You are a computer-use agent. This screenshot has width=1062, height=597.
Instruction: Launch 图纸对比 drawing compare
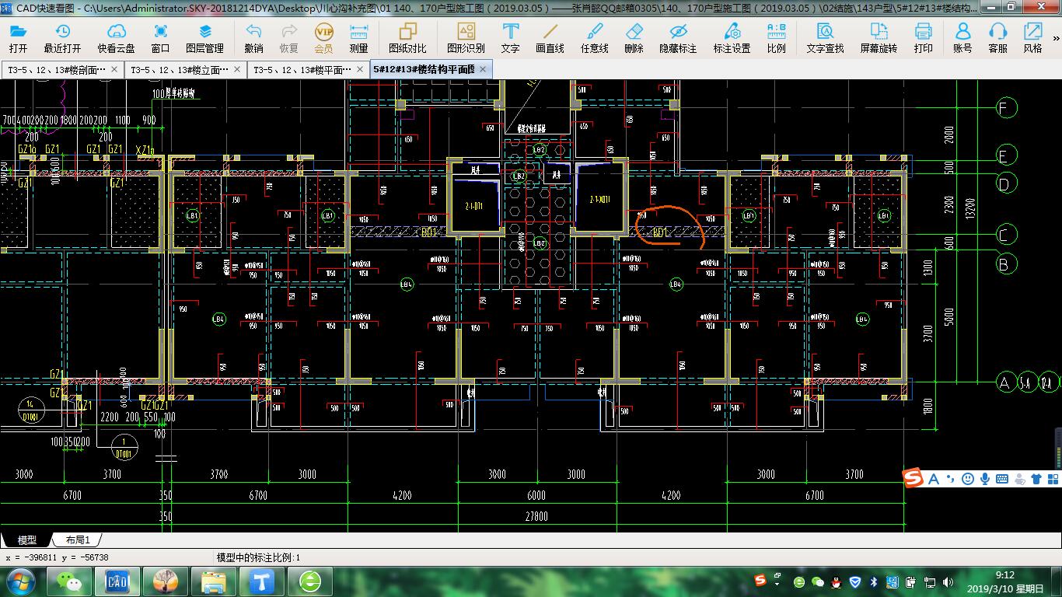click(x=408, y=37)
